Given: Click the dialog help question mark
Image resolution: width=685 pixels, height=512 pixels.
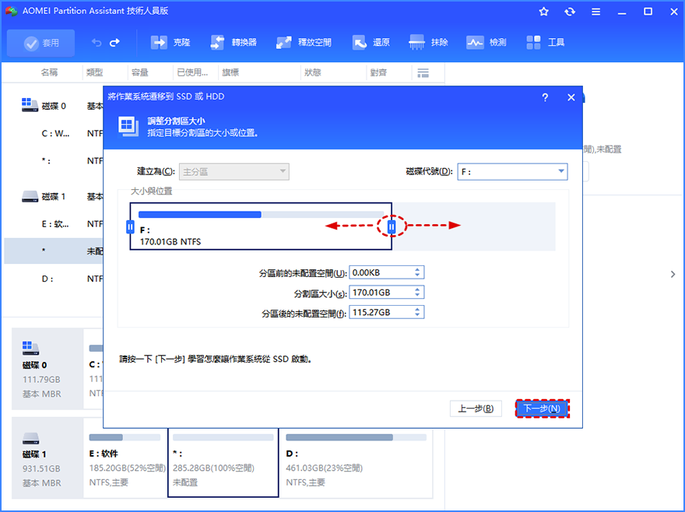Looking at the screenshot, I should 545,97.
